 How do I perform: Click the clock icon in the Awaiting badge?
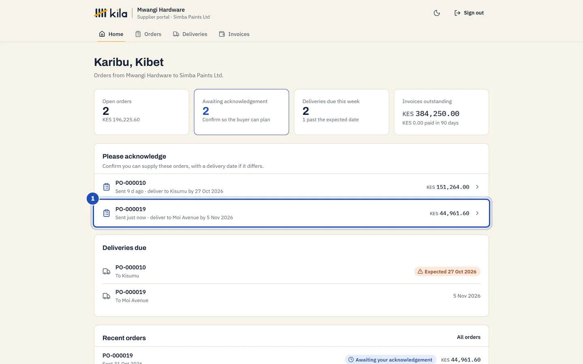(x=351, y=360)
